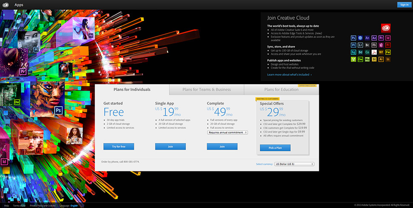Screen dimensions: 413x208
Task: Select the InDesign Id icon in grid
Action: (x=388, y=38)
